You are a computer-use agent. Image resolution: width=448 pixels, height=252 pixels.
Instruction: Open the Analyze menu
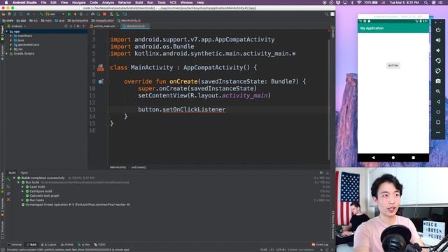(x=108, y=3)
